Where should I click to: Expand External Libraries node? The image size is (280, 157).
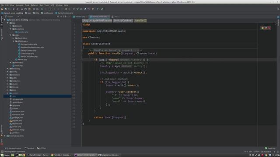click(5, 136)
